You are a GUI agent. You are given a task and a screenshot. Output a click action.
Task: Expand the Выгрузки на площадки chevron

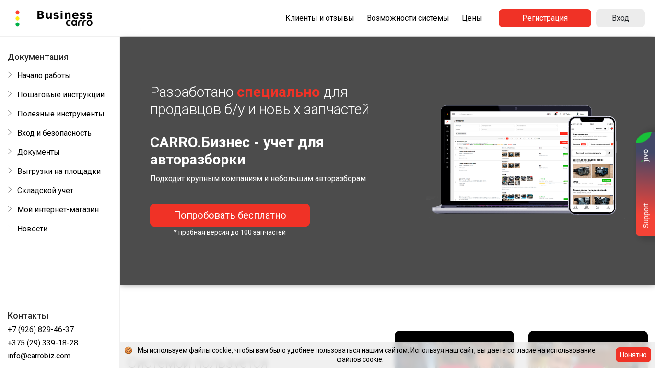10,171
